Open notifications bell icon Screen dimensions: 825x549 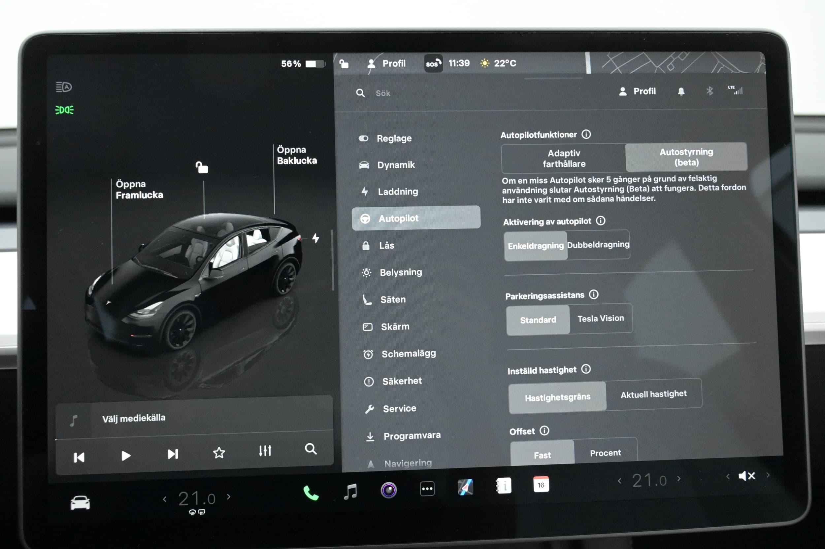(x=681, y=91)
